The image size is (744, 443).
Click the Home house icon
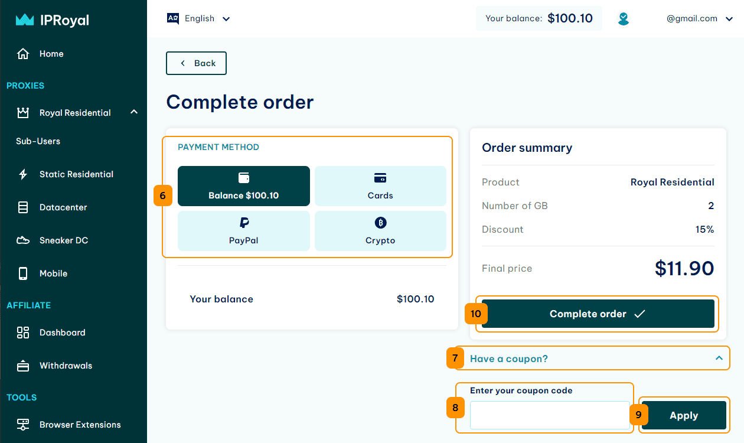tap(23, 54)
